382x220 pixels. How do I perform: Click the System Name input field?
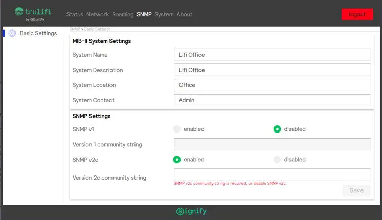tap(273, 55)
